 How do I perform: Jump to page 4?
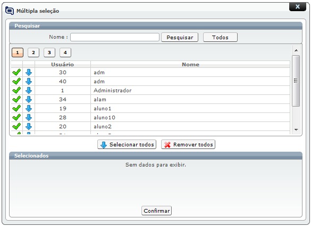tap(65, 53)
